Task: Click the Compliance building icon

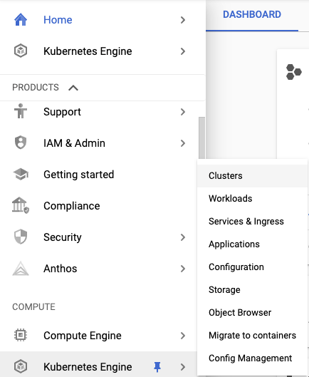Action: pyautogui.click(x=21, y=205)
